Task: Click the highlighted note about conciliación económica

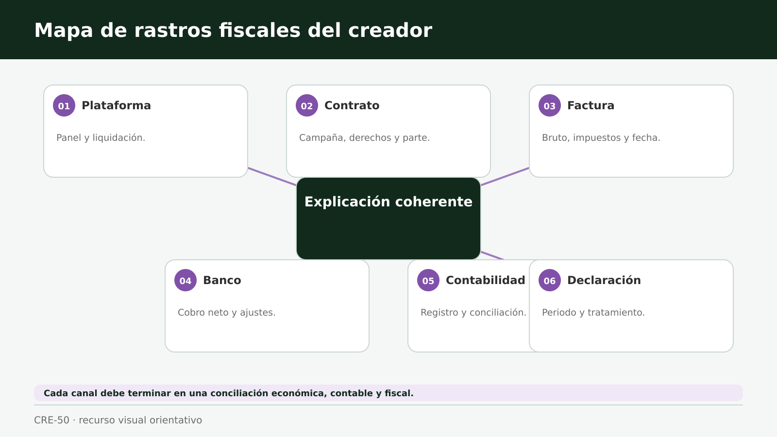Action: (x=388, y=393)
